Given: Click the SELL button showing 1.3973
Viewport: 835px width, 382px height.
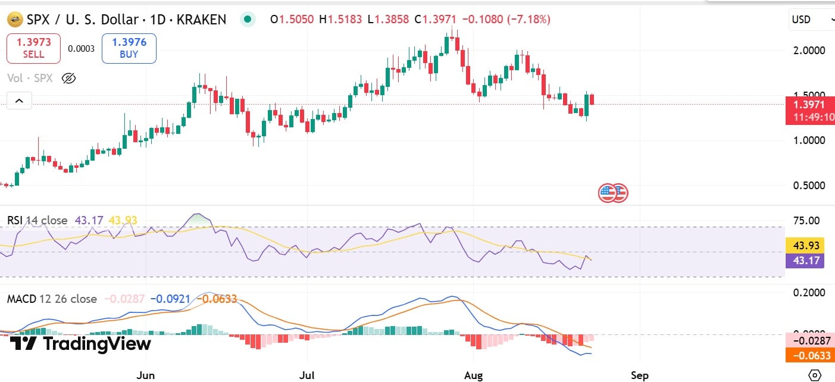Looking at the screenshot, I should pyautogui.click(x=33, y=48).
